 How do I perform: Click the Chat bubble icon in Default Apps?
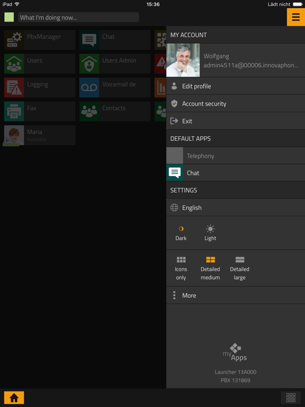(175, 173)
